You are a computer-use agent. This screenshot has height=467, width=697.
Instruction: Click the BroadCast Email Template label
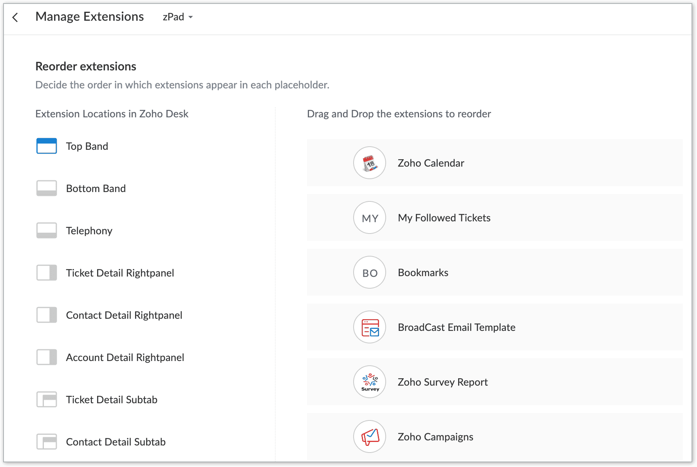(x=457, y=327)
